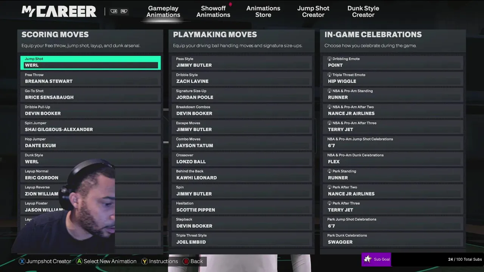Pick the Breakdown Combos Devin Booker slot
This screenshot has height=272, width=484.
pyautogui.click(x=242, y=111)
